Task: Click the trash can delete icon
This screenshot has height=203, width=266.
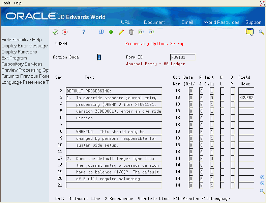Action: [x=131, y=32]
